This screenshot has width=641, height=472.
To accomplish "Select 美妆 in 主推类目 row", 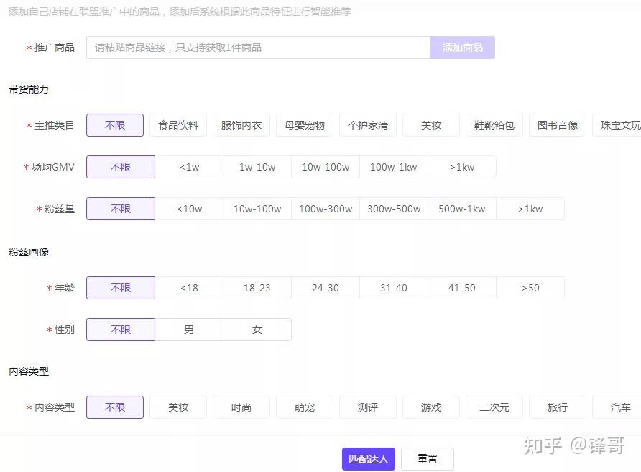I will (x=431, y=125).
